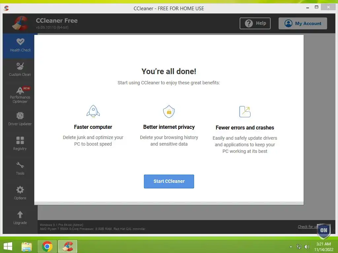The height and width of the screenshot is (253, 338).
Task: Open the volume speaker tray icon
Action: (x=307, y=246)
